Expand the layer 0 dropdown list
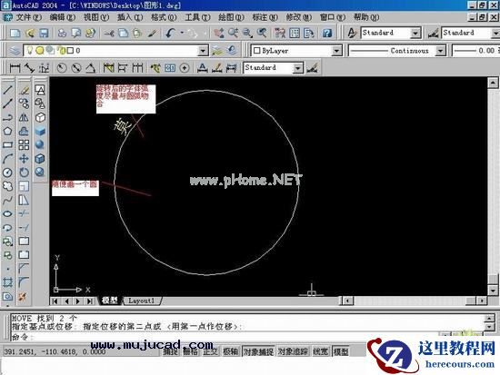The image size is (500, 375). pos(203,51)
